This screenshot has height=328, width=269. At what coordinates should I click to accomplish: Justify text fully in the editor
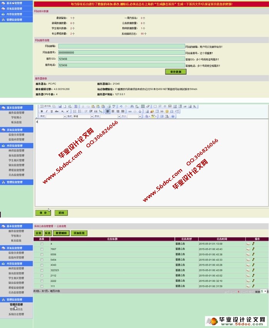(123, 111)
